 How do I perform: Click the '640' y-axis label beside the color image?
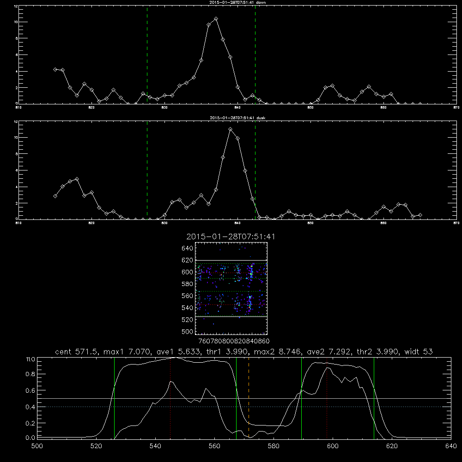tap(188, 249)
